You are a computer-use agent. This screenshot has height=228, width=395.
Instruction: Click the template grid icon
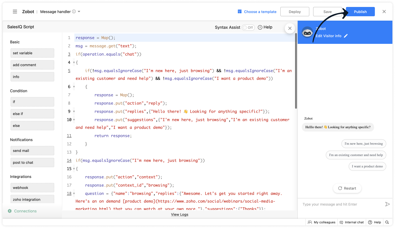(240, 12)
